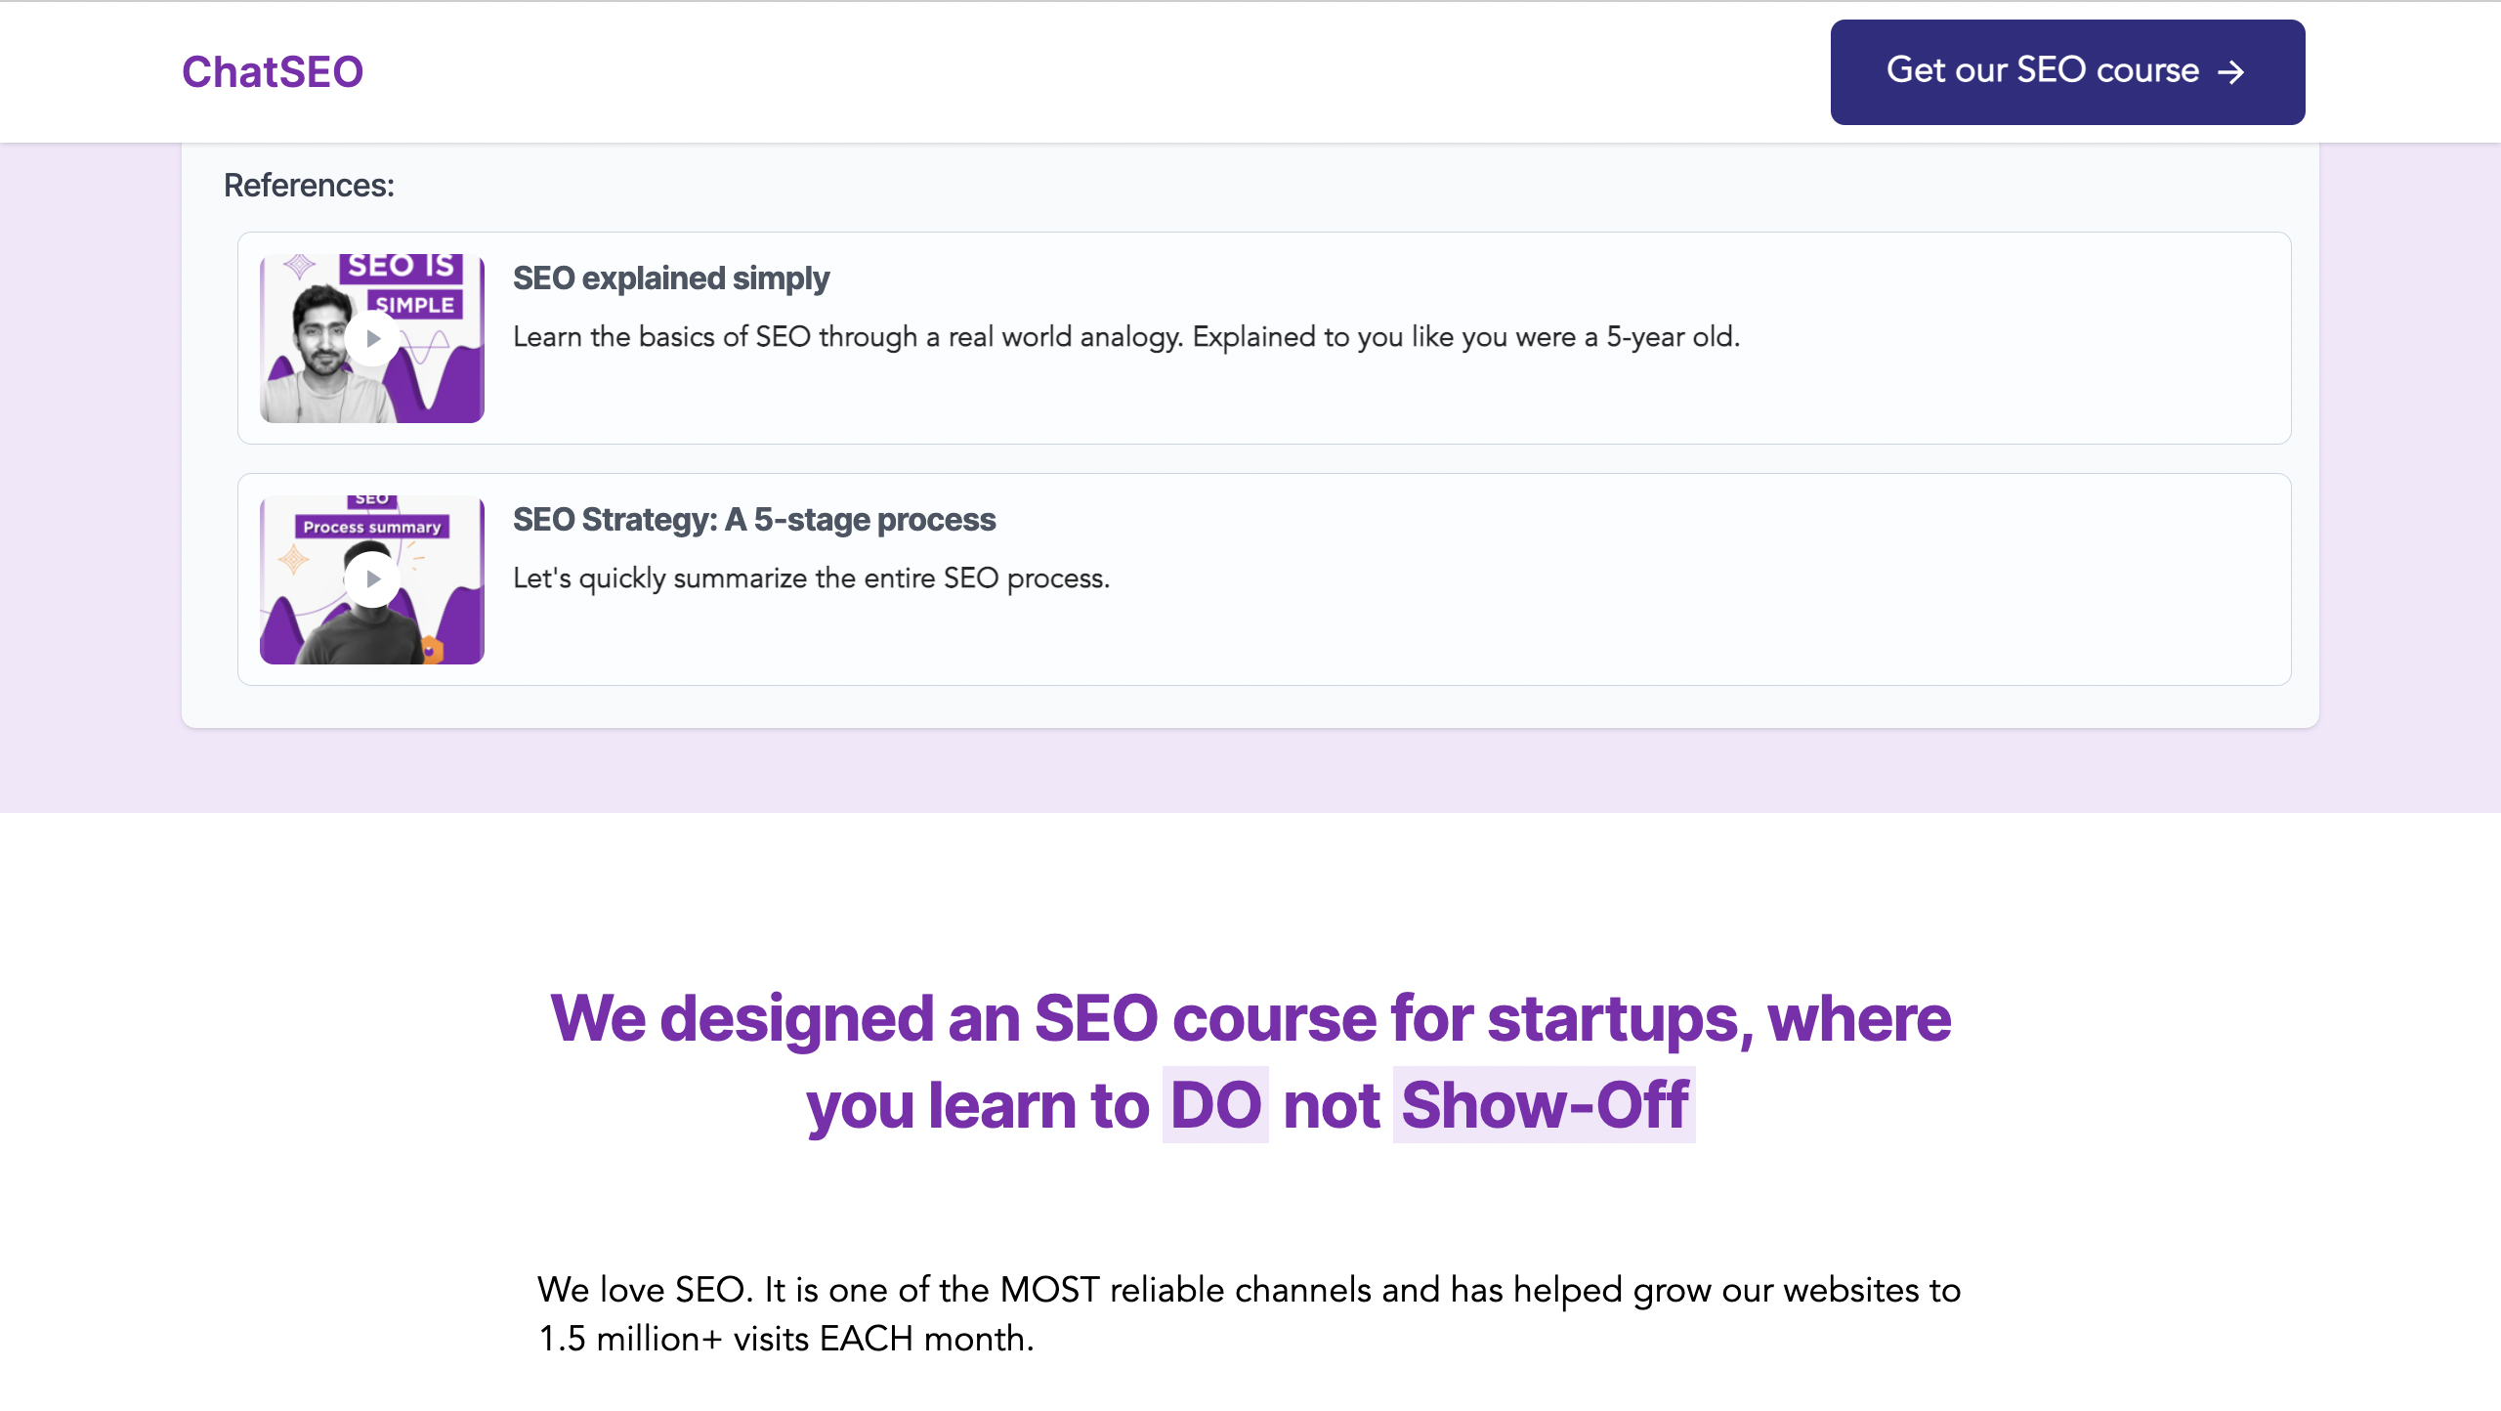This screenshot has width=2501, height=1411.
Task: Click the SEO course for startups heading
Action: click(x=1250, y=1019)
